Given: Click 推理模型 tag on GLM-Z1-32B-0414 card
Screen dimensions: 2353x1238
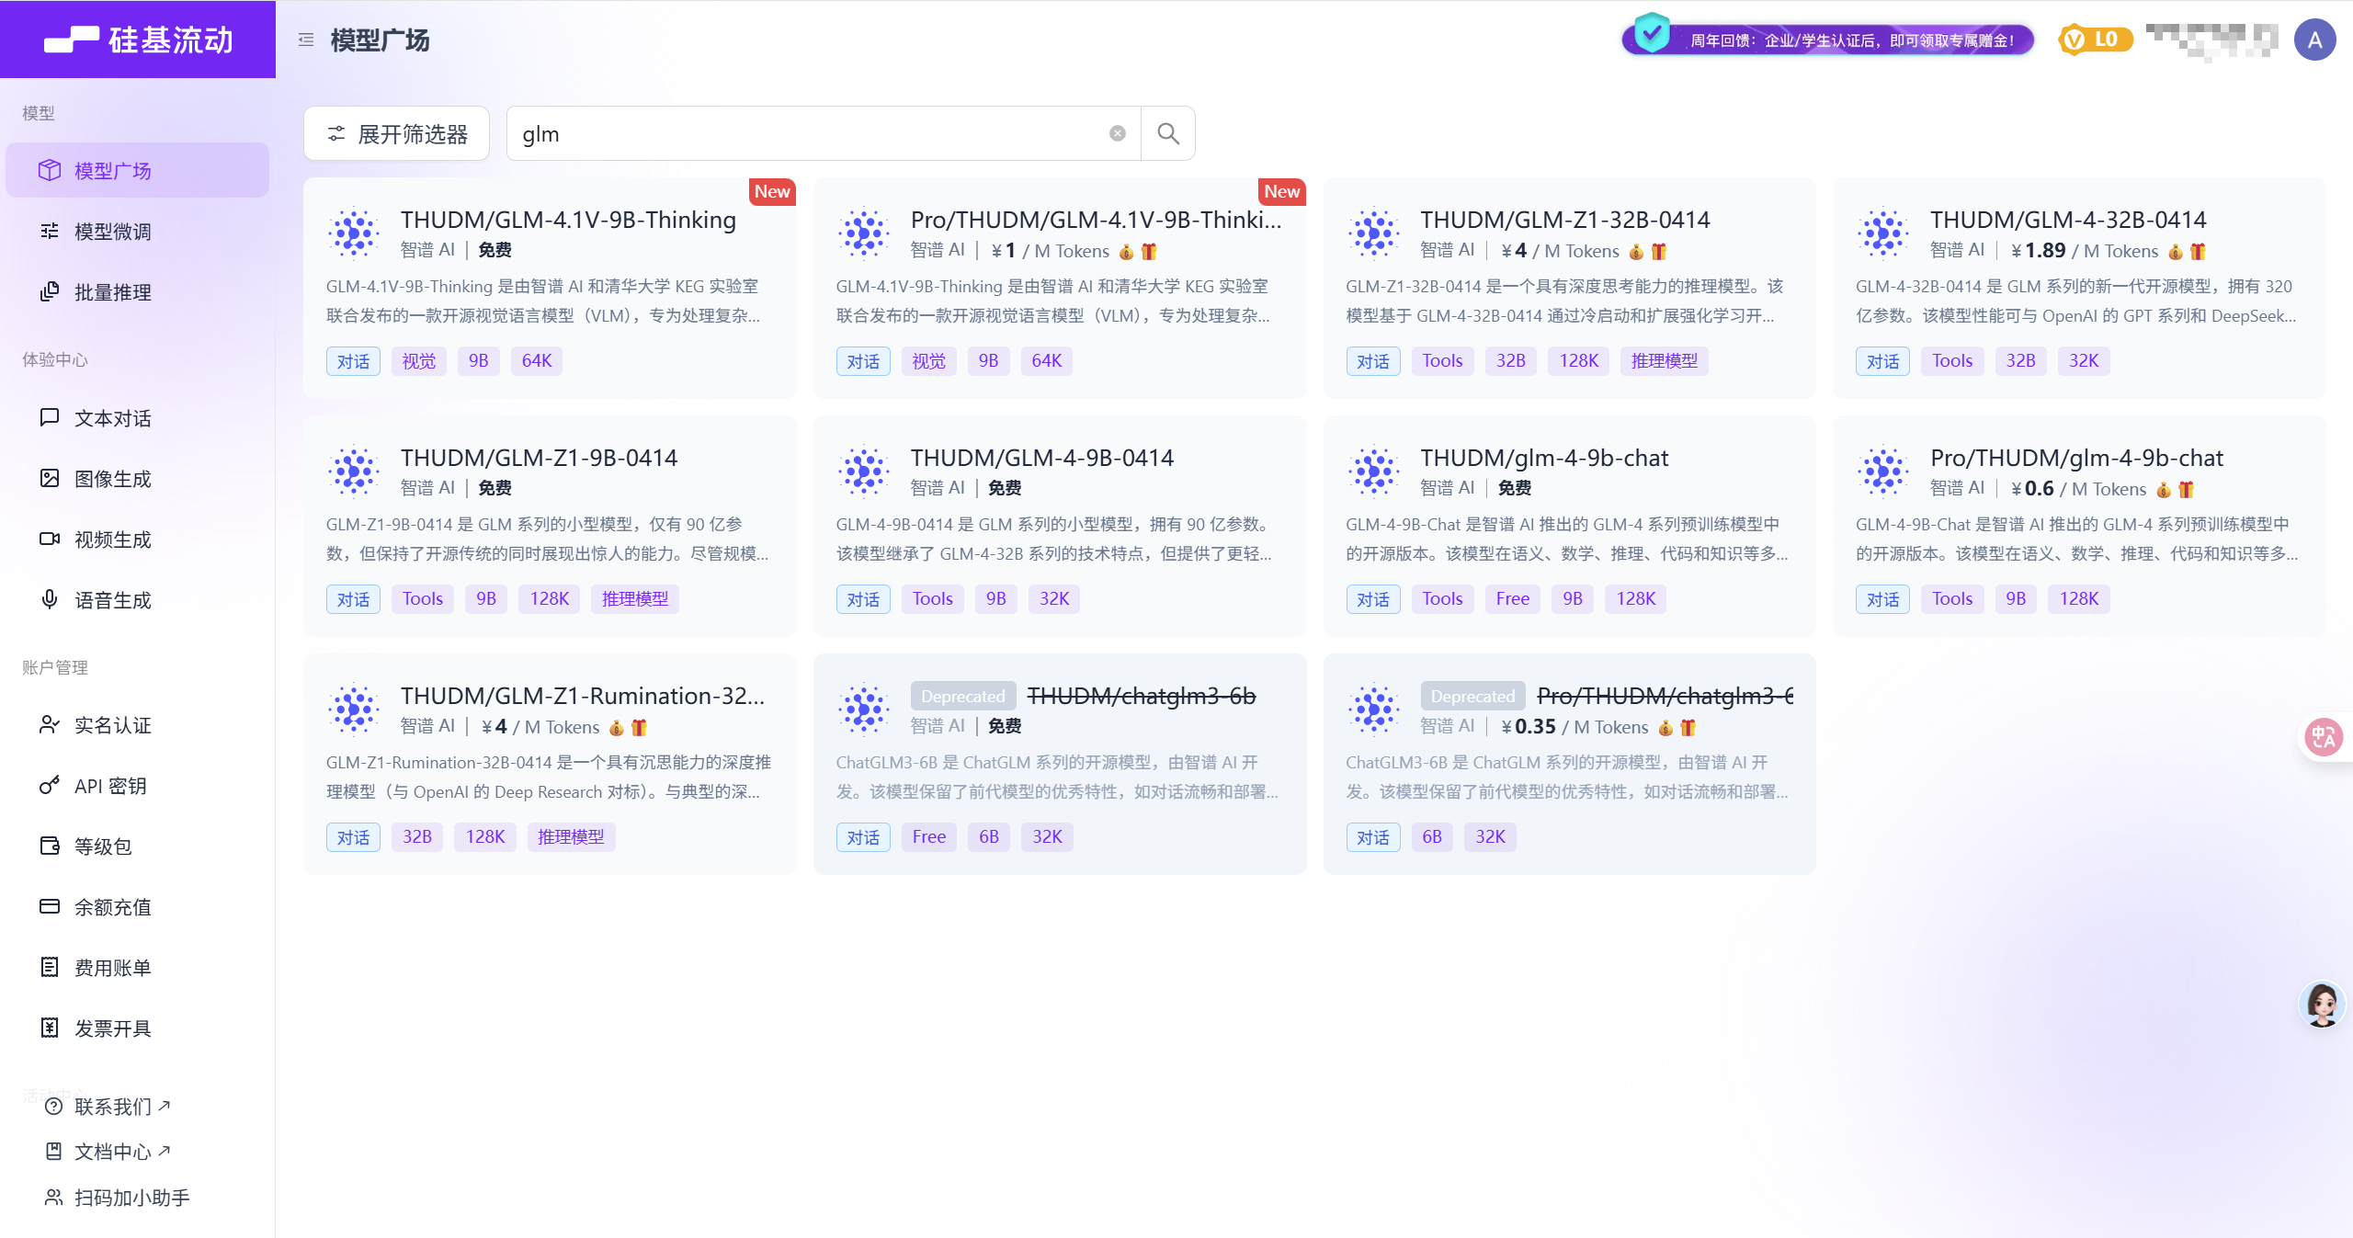Looking at the screenshot, I should 1665,361.
